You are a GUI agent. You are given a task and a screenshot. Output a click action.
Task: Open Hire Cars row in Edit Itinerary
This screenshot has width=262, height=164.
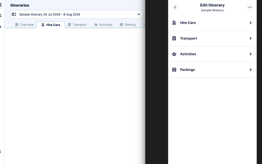[212, 23]
